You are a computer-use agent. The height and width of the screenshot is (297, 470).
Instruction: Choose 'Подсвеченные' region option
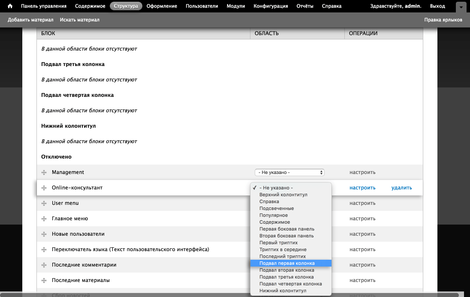click(291, 209)
